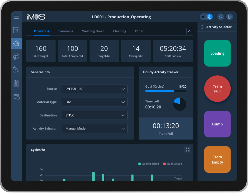
Task: Open the hamburger menu
Action: pyautogui.click(x=16, y=17)
